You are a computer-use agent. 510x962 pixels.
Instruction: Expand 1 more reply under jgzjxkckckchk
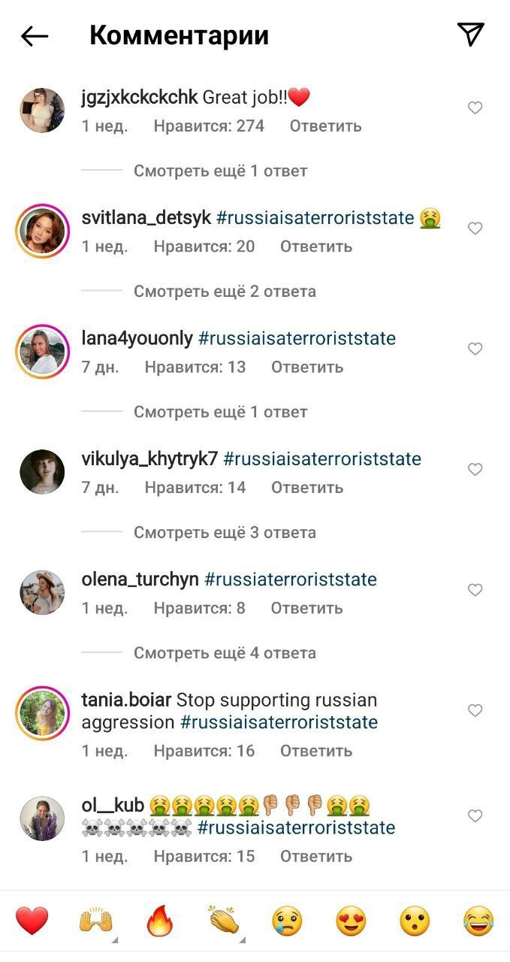point(220,171)
